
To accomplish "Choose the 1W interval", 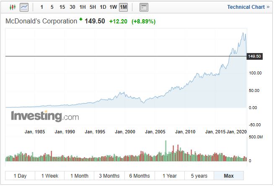I will [x=113, y=7].
